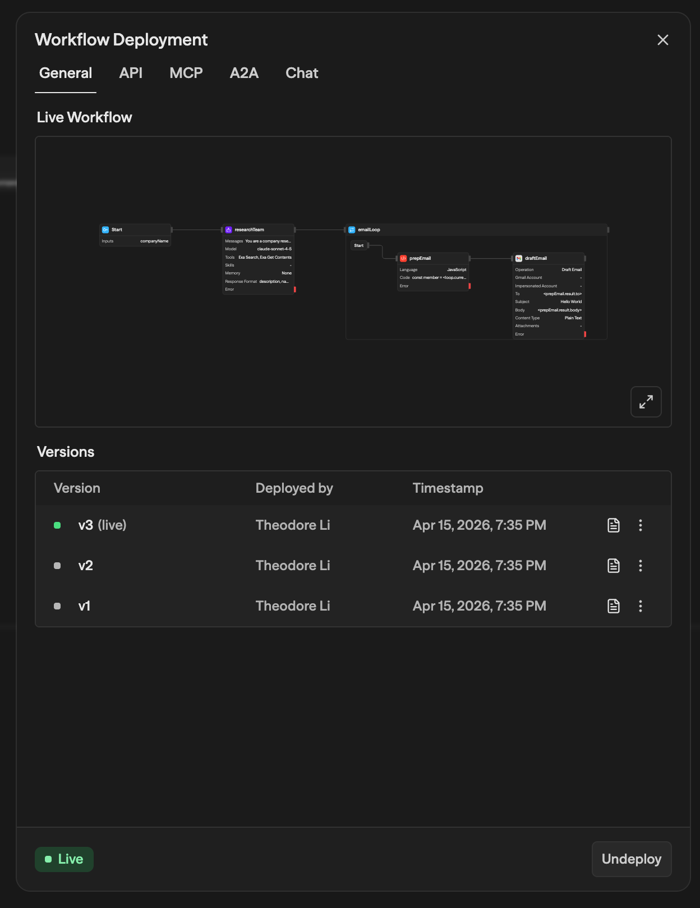Open the three-dot menu for v1
700x908 pixels.
point(641,606)
